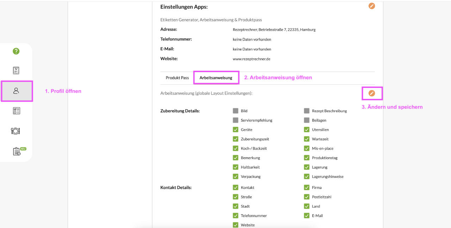Enable the Bild checkbox
Viewport: 451px width, 228px height.
pyautogui.click(x=236, y=111)
